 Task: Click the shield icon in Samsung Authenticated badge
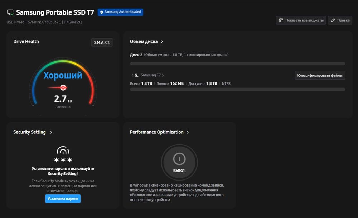(x=102, y=12)
